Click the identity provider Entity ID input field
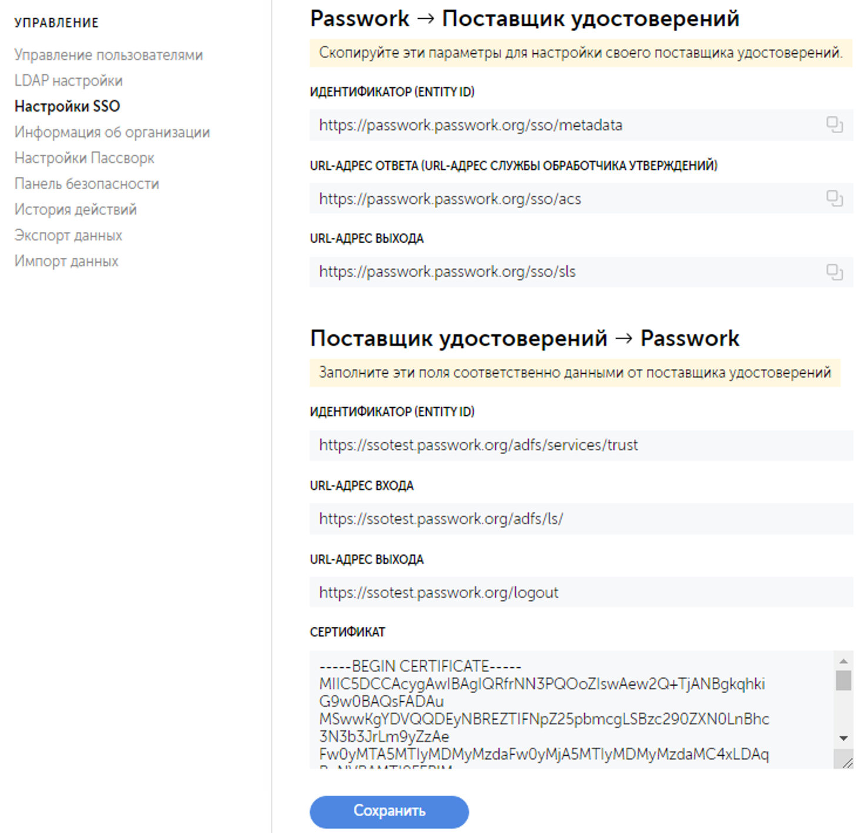Viewport: 858px width, 833px height. click(529, 445)
